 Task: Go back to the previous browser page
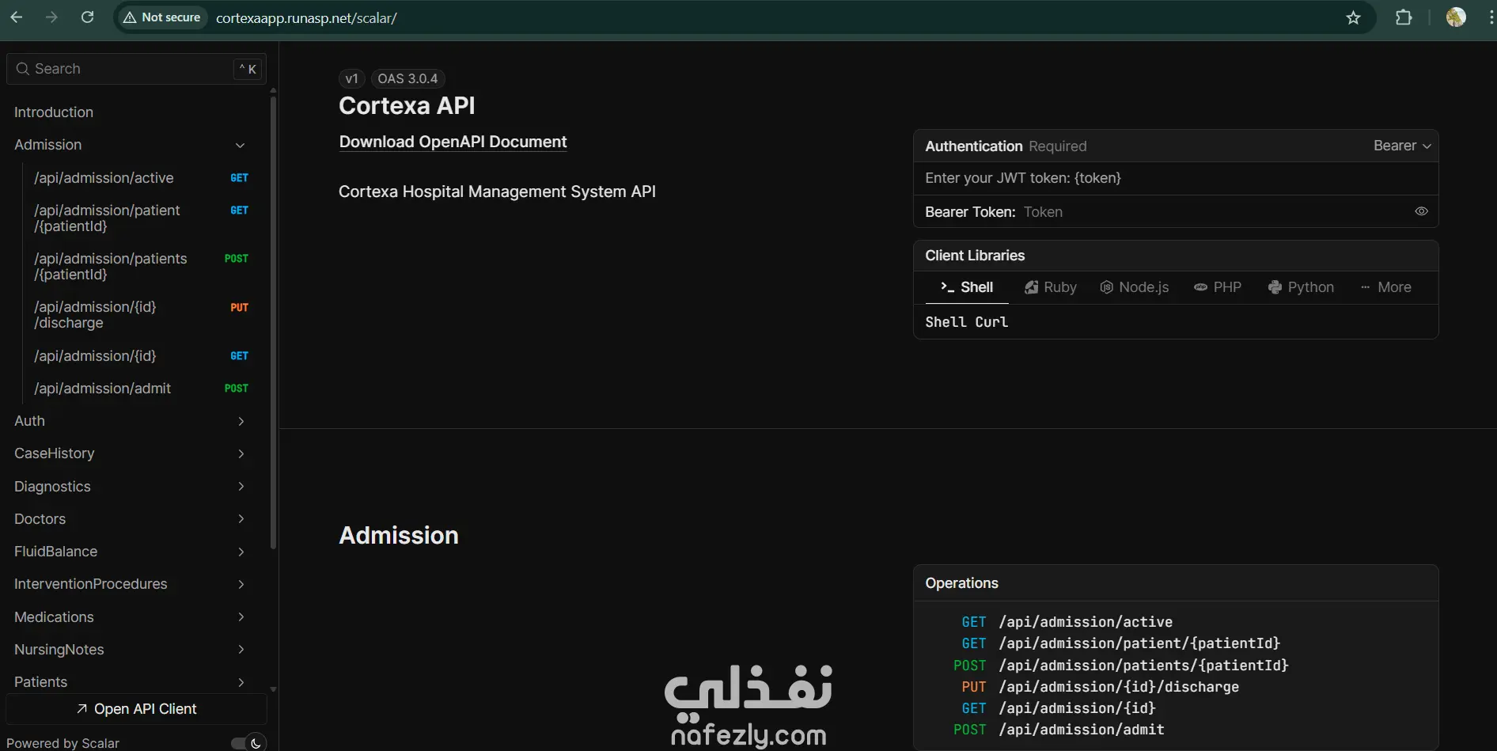tap(17, 17)
